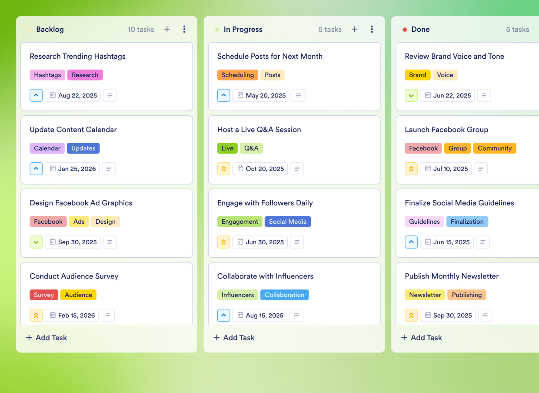Image resolution: width=539 pixels, height=393 pixels.
Task: Open the In Progress column options menu
Action: [x=372, y=29]
